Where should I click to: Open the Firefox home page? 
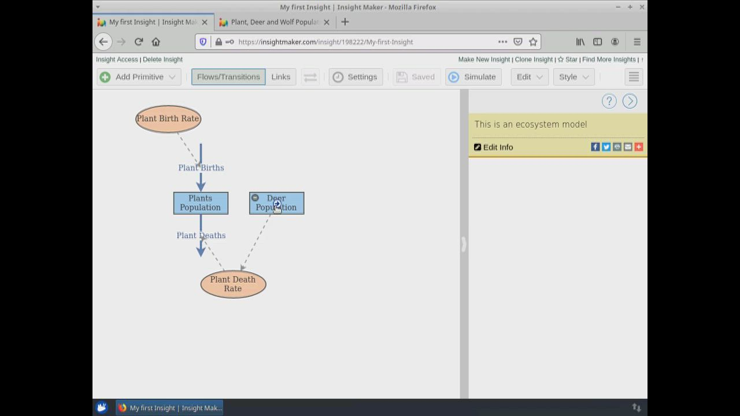pyautogui.click(x=156, y=42)
